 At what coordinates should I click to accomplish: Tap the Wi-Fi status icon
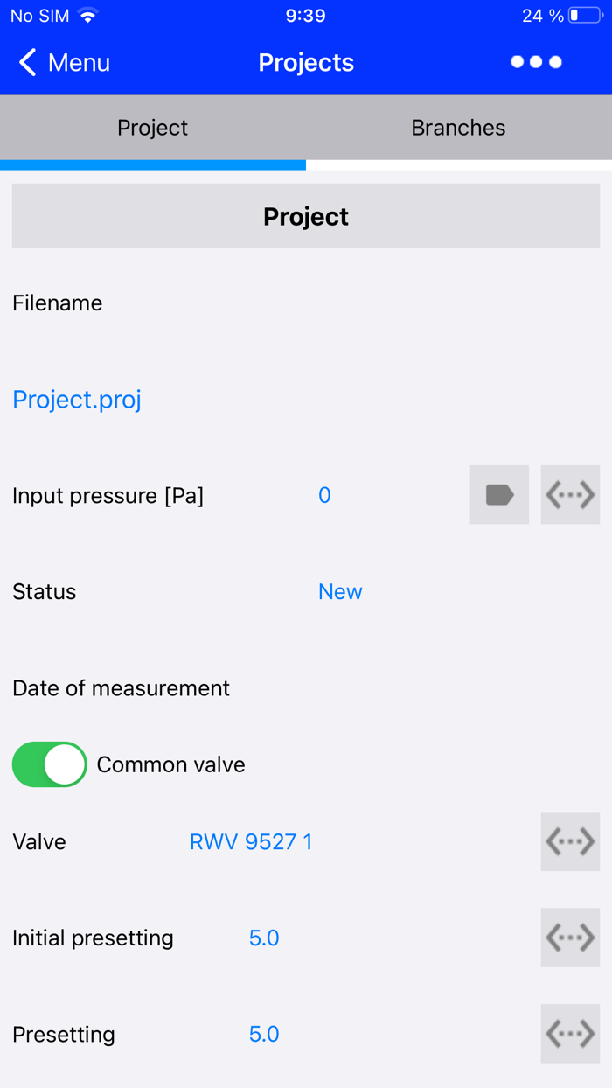(x=87, y=16)
